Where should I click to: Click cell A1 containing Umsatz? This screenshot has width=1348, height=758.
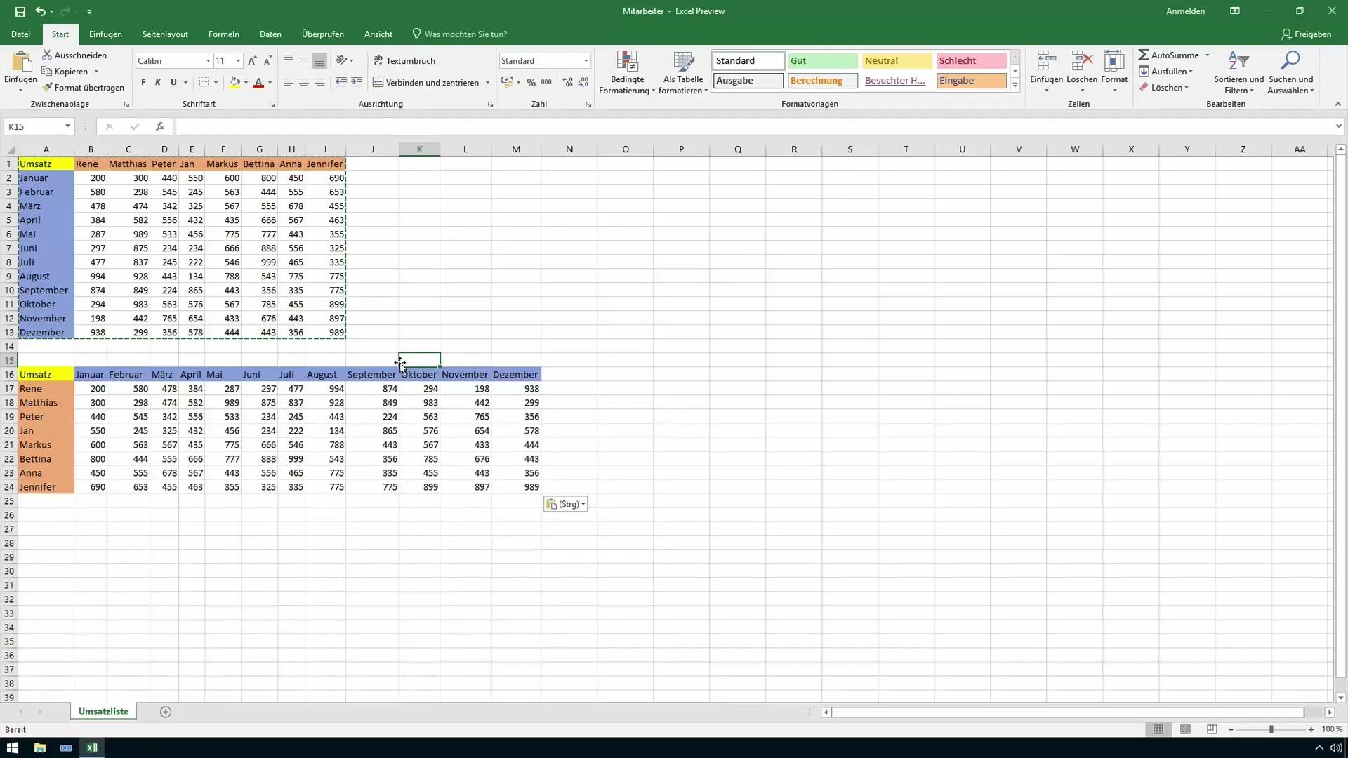46,163
